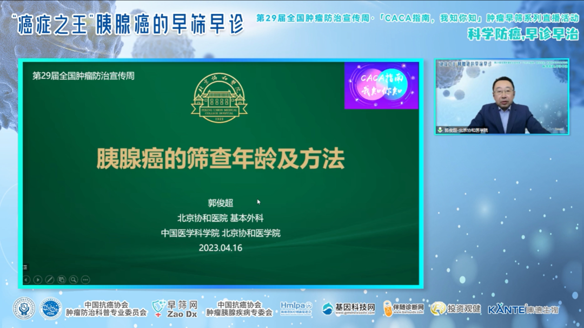Click presenter name 郭俊超 on slide
Viewport: 584px width, 328px height.
tap(221, 203)
